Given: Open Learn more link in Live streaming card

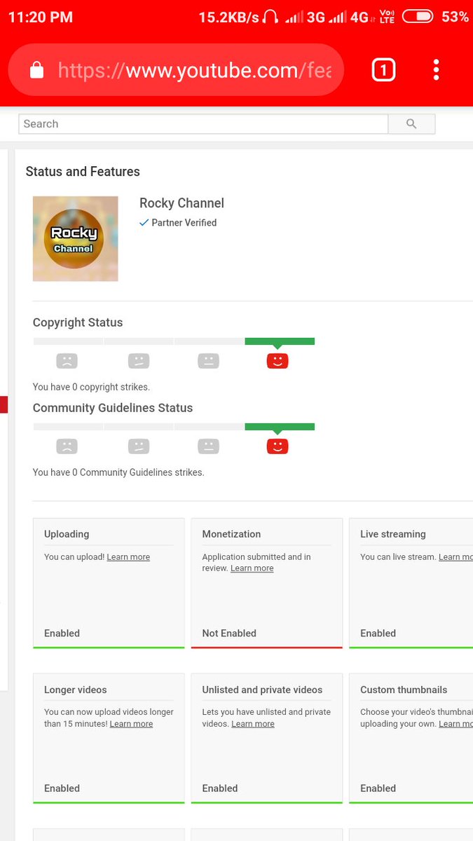Looking at the screenshot, I should click(455, 557).
